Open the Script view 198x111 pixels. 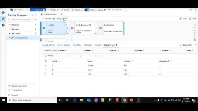[183, 18]
